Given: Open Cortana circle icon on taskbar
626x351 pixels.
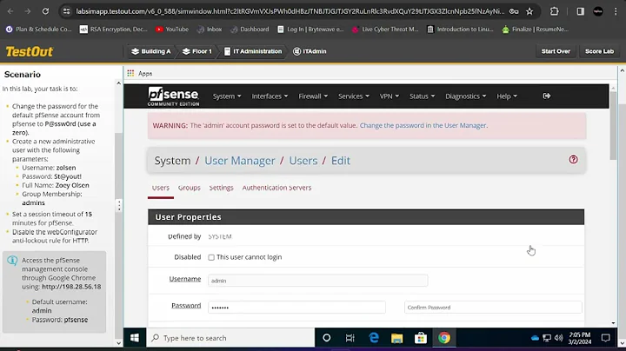Looking at the screenshot, I should pyautogui.click(x=327, y=338).
